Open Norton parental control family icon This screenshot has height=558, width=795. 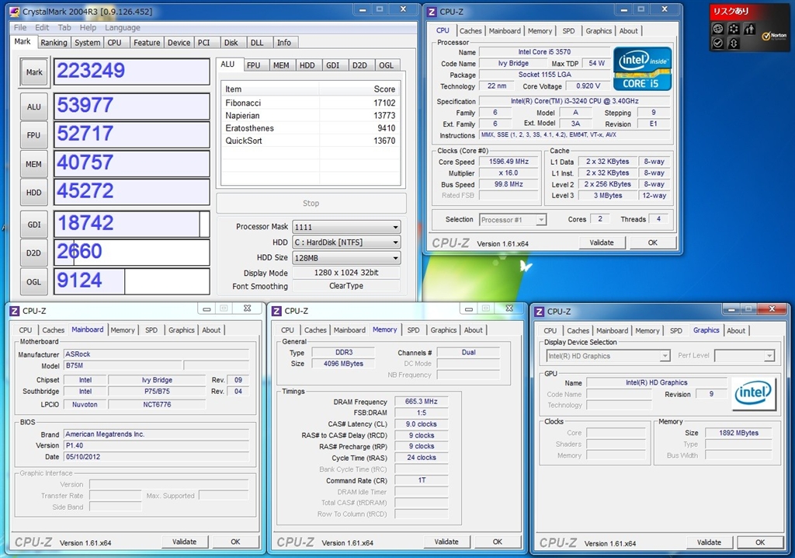pyautogui.click(x=749, y=29)
